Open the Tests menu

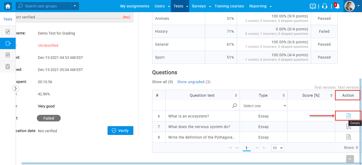(x=180, y=6)
